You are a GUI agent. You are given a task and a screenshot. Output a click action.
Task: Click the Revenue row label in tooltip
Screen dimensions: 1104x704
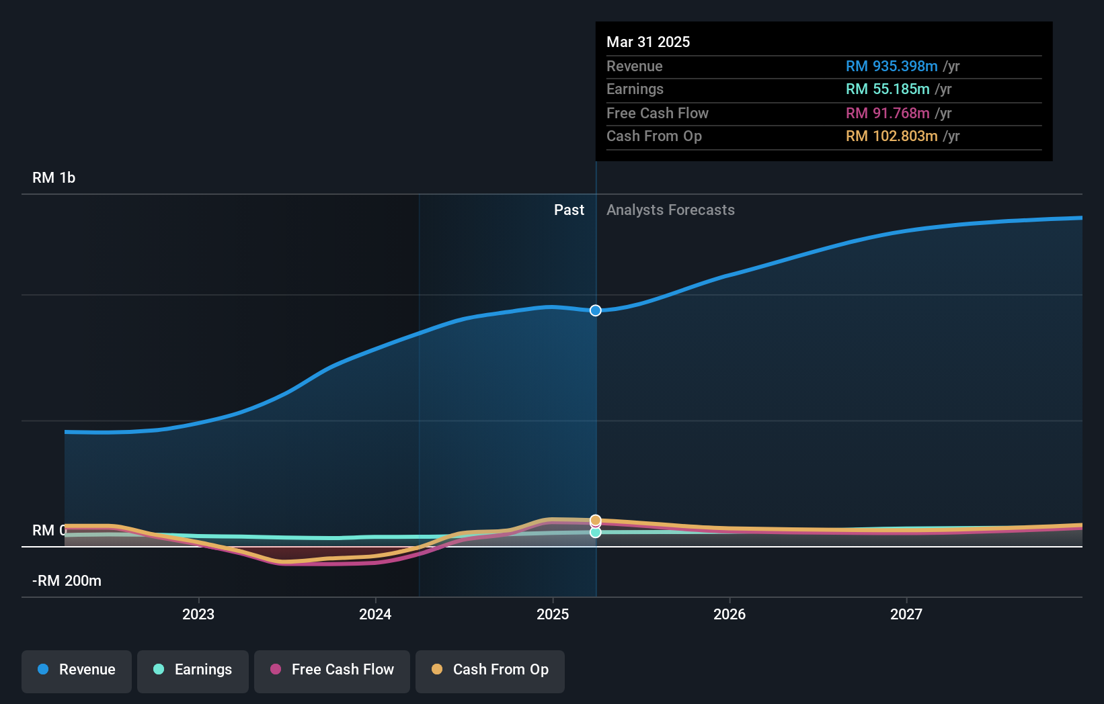pyautogui.click(x=634, y=66)
